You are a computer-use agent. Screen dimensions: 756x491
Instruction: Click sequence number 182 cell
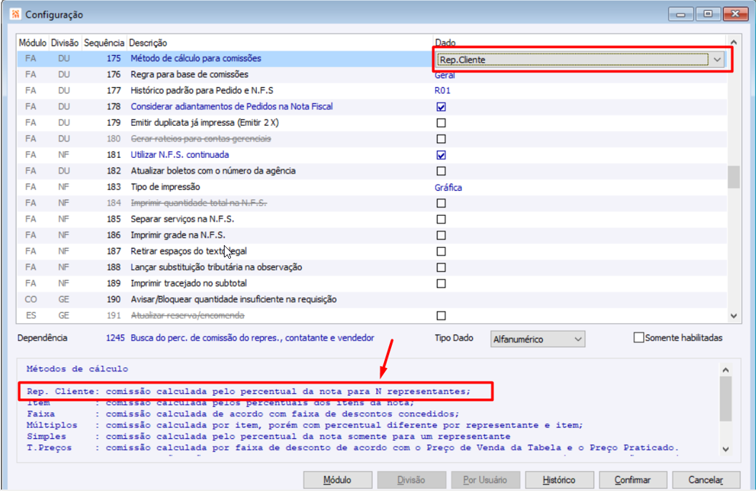(114, 171)
